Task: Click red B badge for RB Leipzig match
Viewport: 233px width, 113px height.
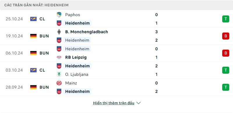Action: click(226, 53)
